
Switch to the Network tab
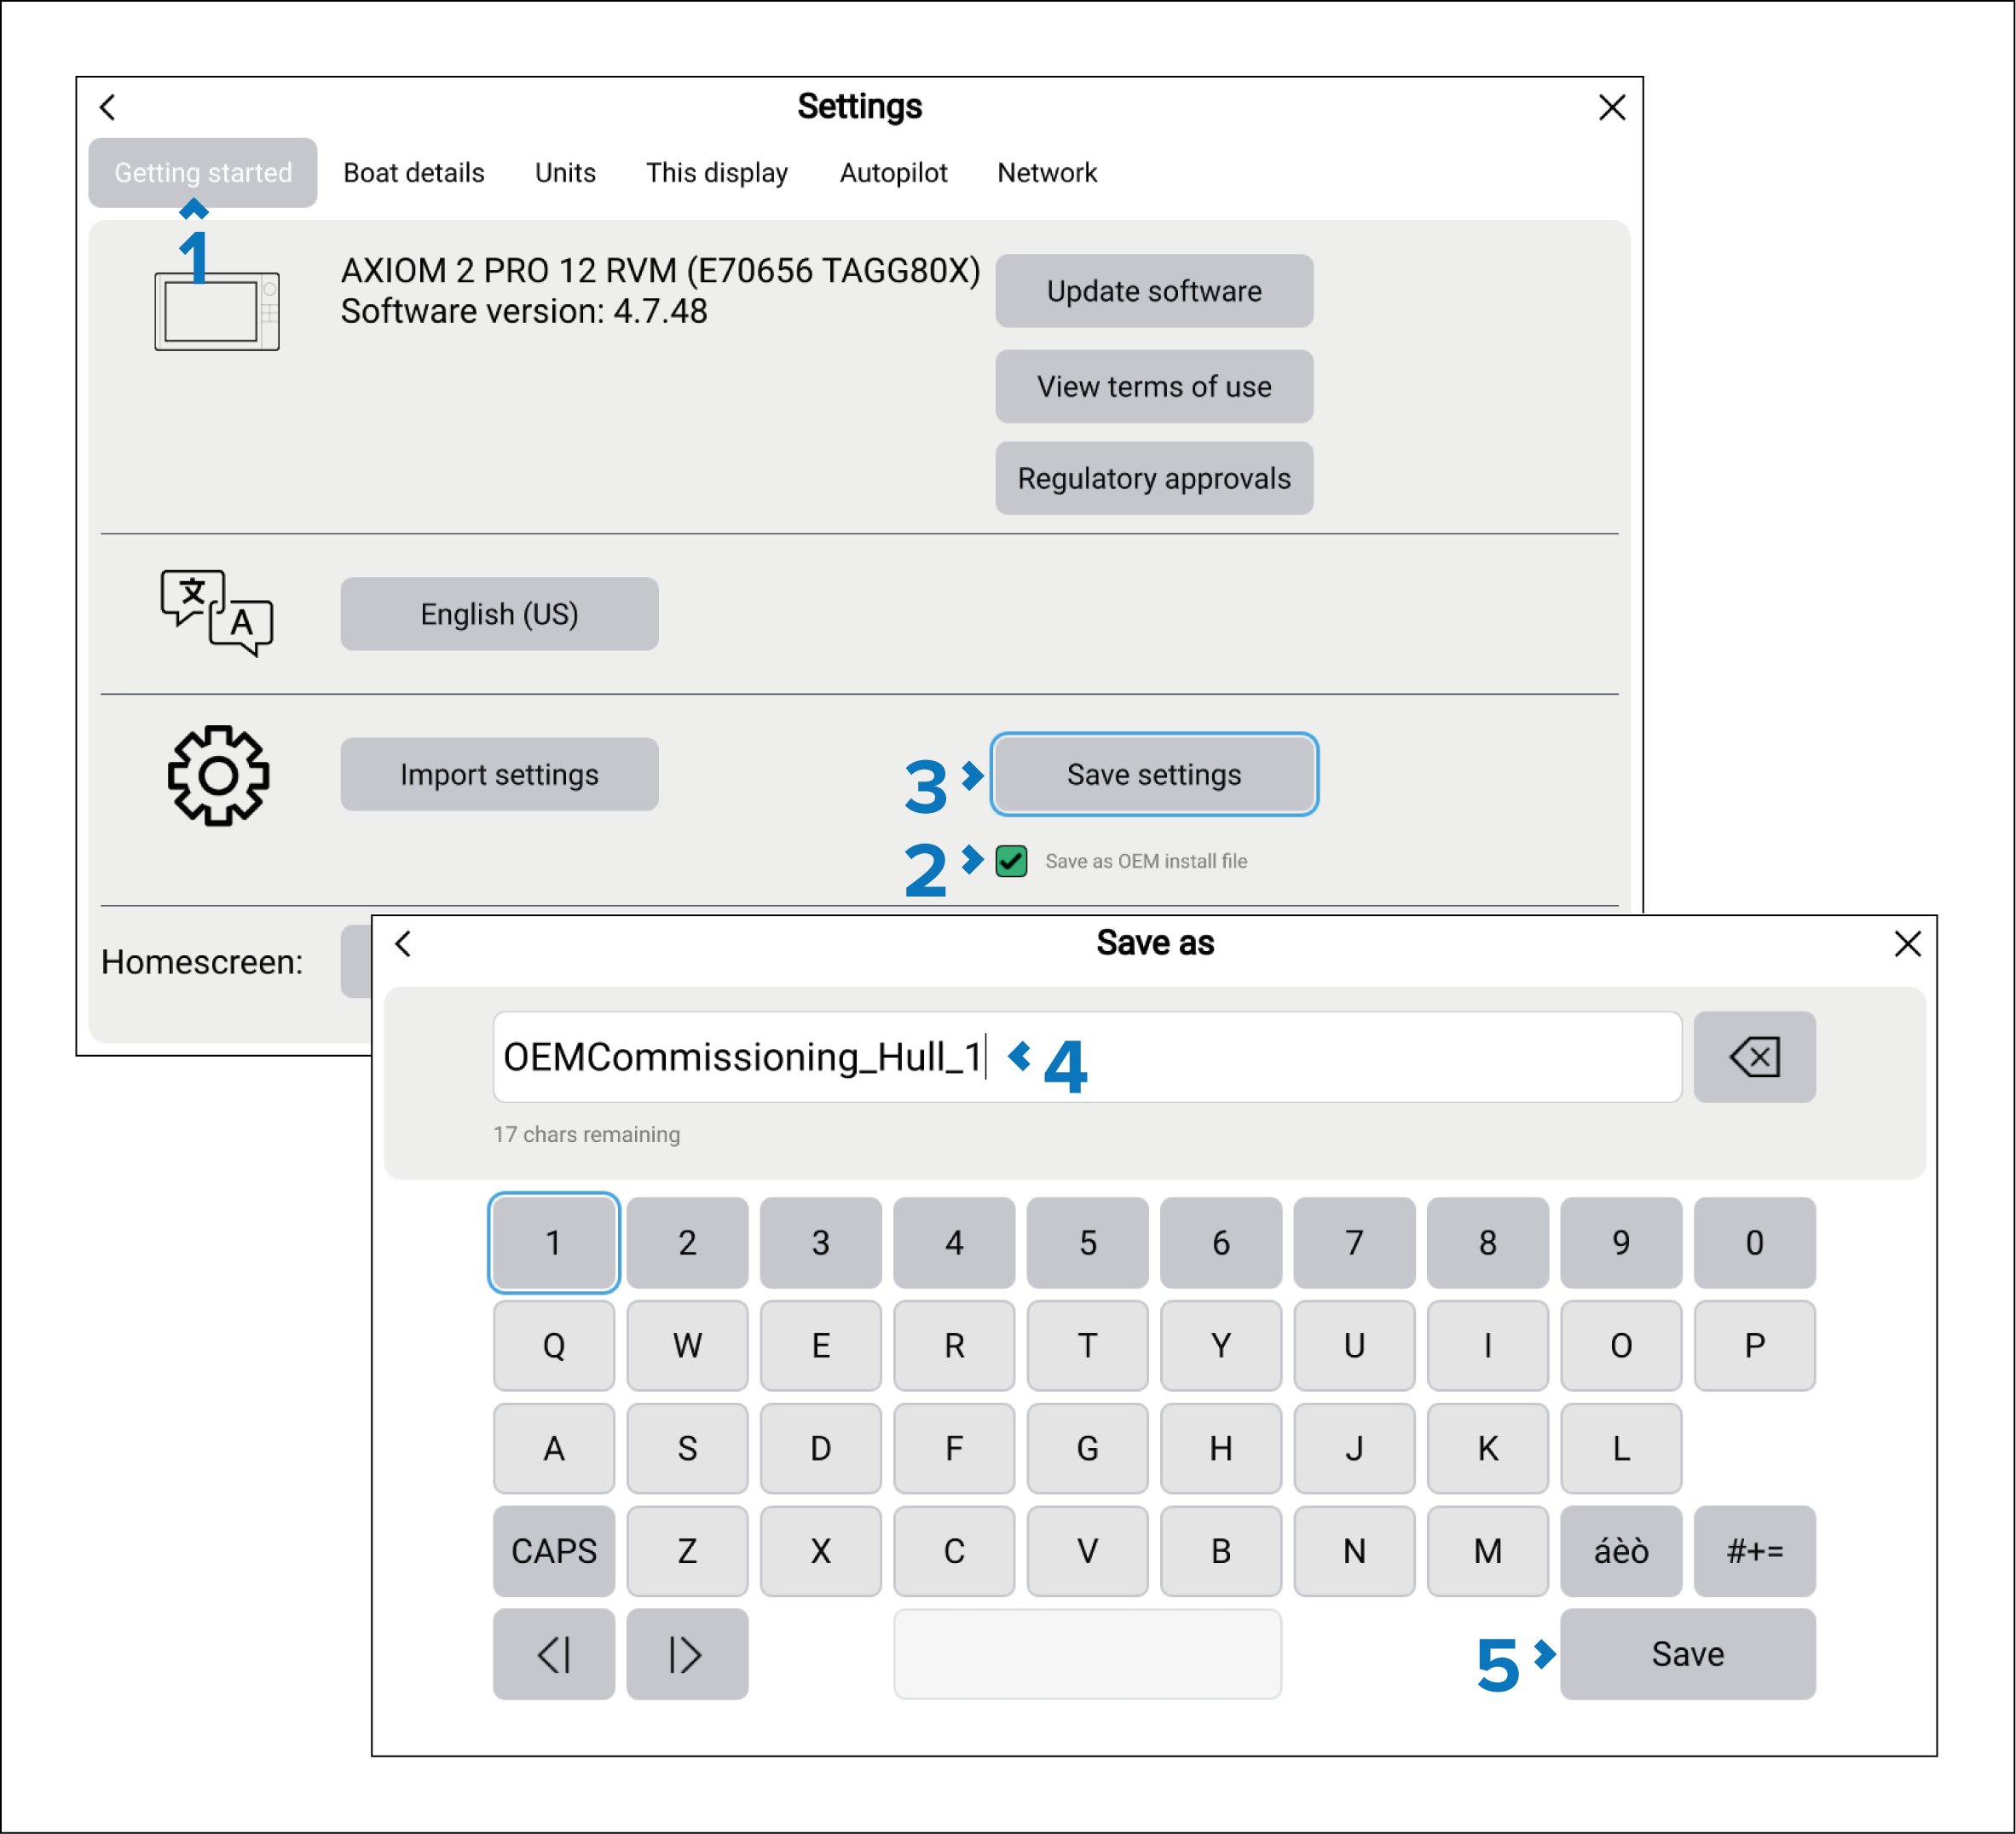pyautogui.click(x=1046, y=173)
